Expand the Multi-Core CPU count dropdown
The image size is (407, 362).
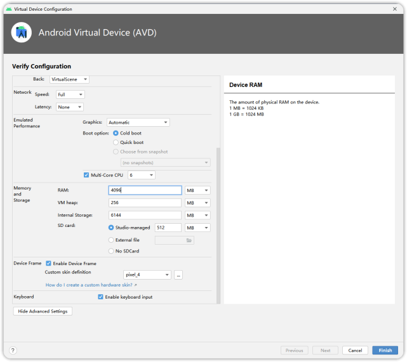(142, 175)
